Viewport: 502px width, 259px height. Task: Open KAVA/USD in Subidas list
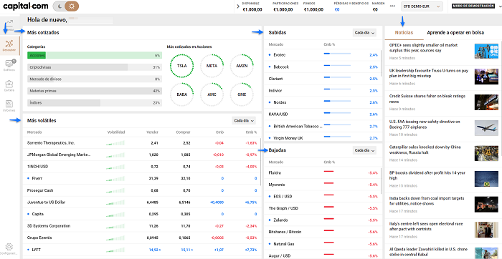(x=322, y=114)
